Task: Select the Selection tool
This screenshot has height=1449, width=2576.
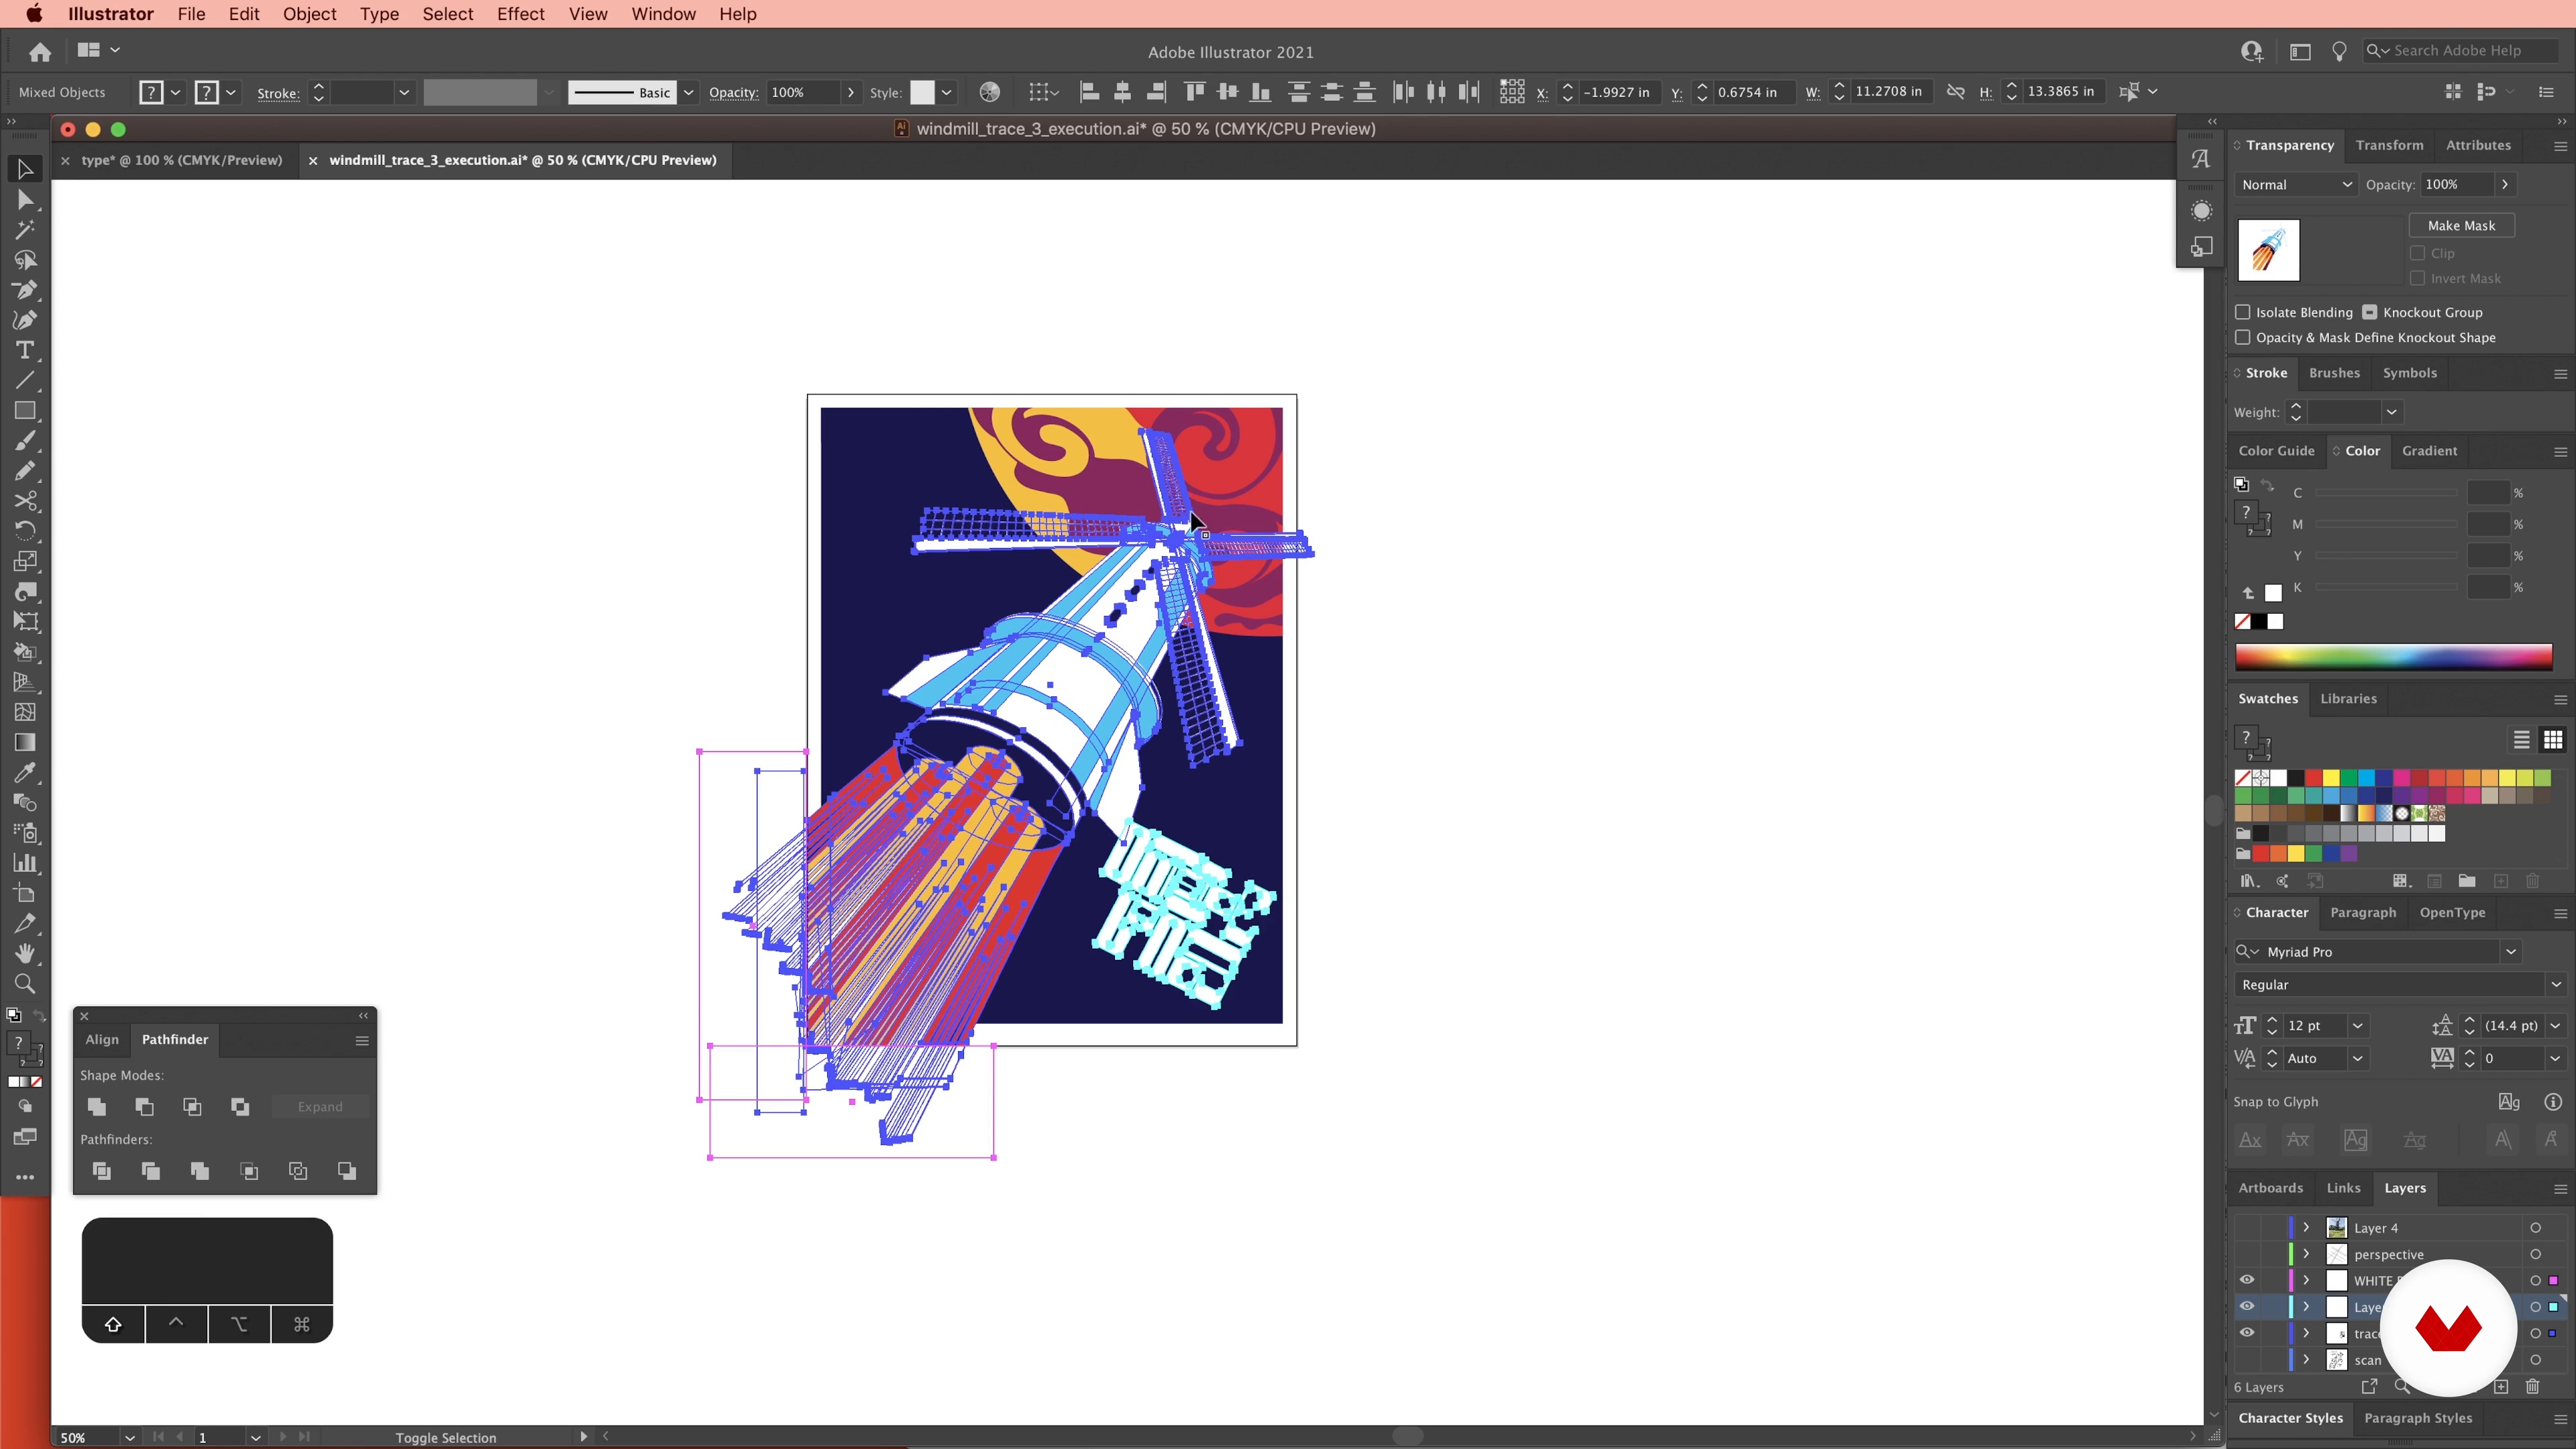Action: (x=25, y=169)
